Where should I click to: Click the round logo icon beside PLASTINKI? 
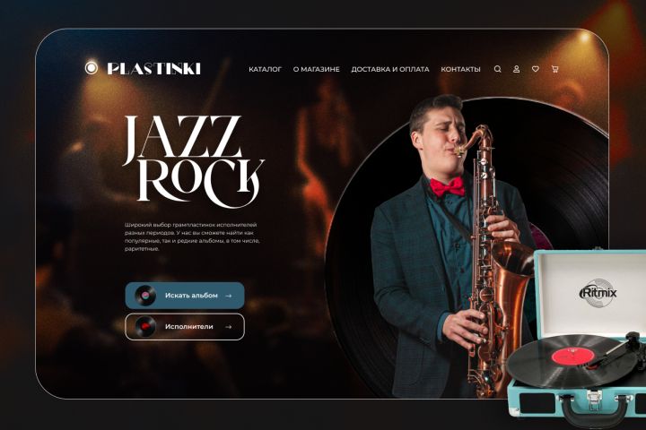point(92,68)
